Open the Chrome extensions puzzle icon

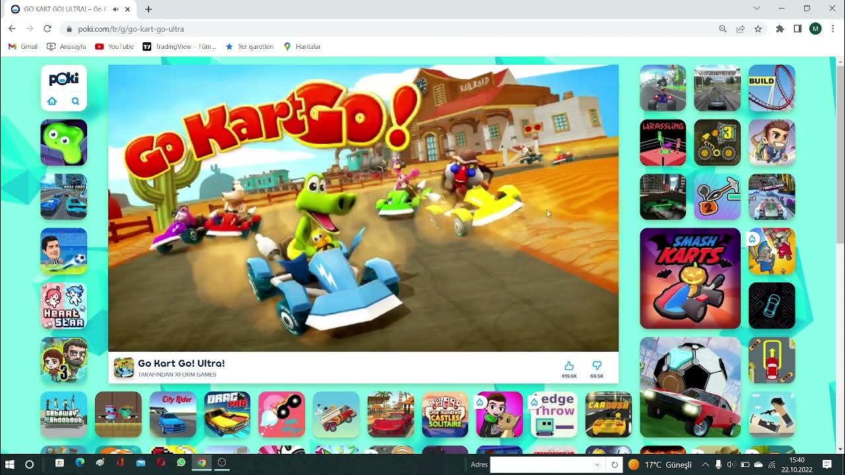pyautogui.click(x=780, y=29)
